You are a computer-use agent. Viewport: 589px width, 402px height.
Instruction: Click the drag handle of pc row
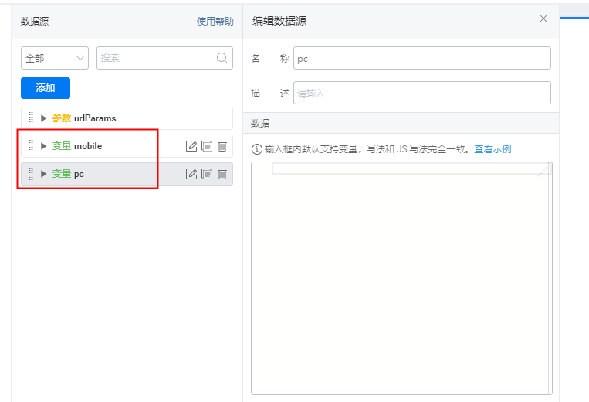click(31, 174)
